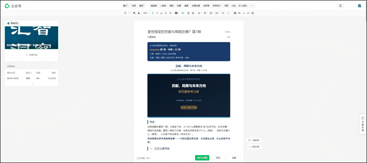Image resolution: width=367 pixels, height=163 pixels.
Task: Open the 视频 insert menu
Action: (133, 6)
